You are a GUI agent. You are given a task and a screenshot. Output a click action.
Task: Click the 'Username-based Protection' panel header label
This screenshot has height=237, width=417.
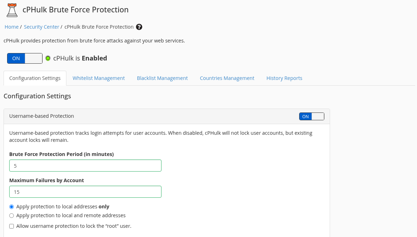[x=42, y=116]
